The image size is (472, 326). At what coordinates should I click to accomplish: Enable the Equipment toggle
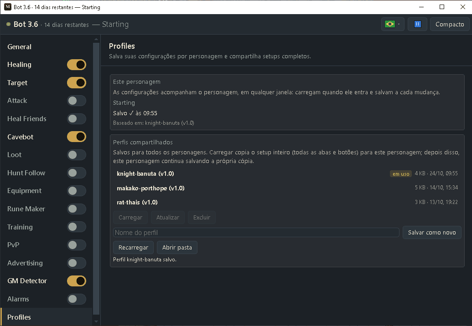coord(77,191)
